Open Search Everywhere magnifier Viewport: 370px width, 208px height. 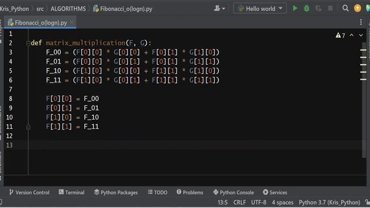[346, 8]
